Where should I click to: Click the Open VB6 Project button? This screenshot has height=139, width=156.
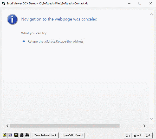click(x=73, y=135)
